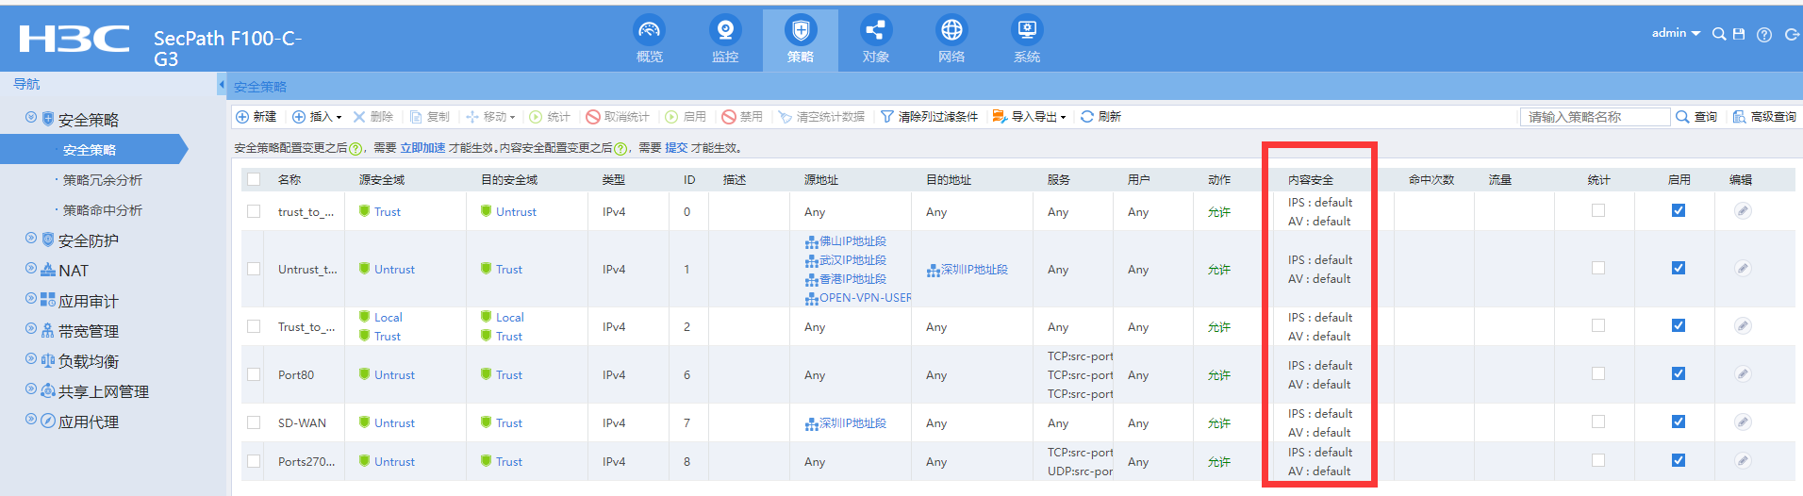Click the policy name search input field
This screenshot has width=1803, height=496.
tap(1594, 117)
